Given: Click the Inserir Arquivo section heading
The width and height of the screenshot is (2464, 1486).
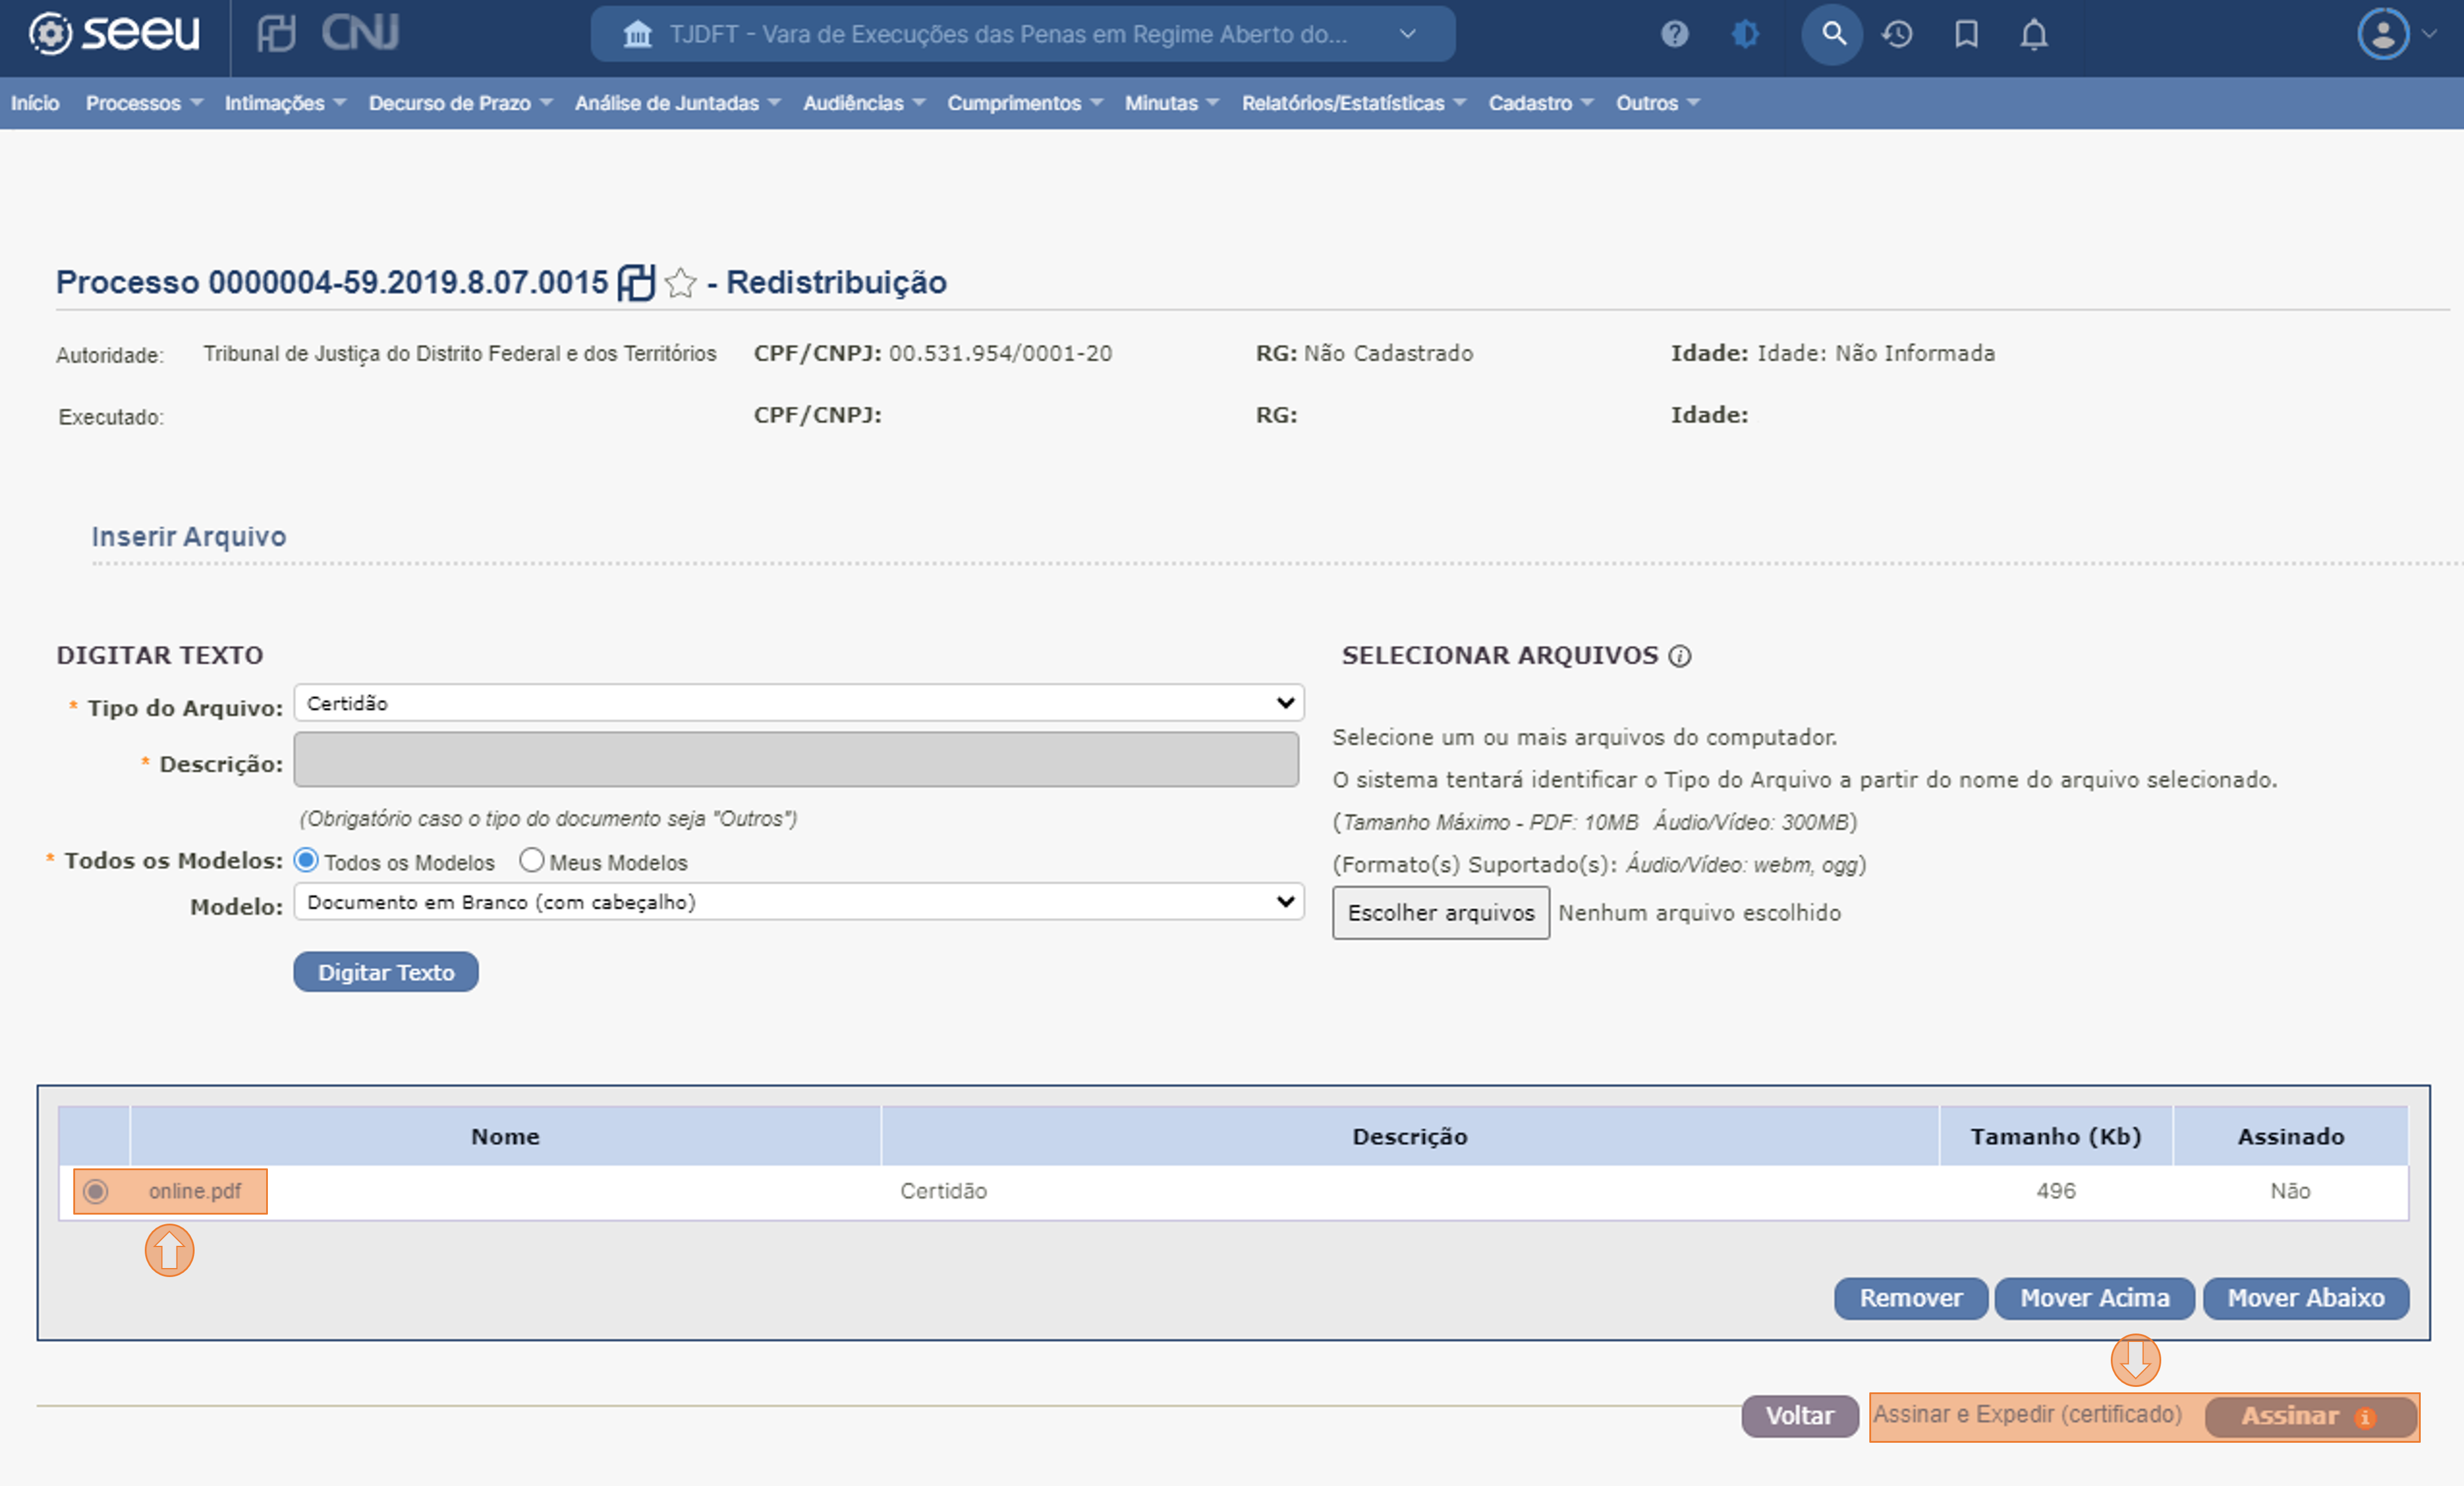Looking at the screenshot, I should (x=189, y=537).
